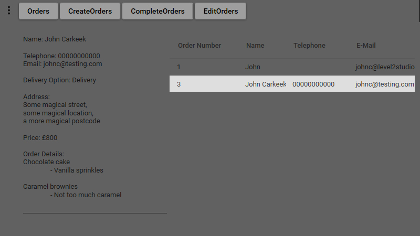Click the Telephone column header
The height and width of the screenshot is (236, 420).
(309, 46)
